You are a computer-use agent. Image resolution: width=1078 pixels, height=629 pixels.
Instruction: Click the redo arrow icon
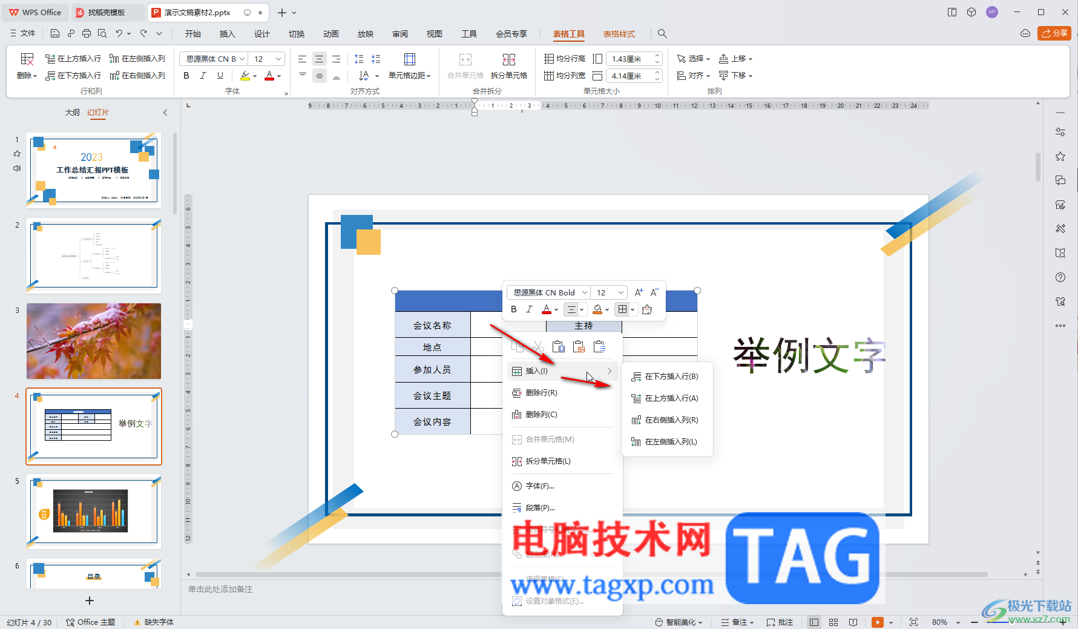coord(143,34)
